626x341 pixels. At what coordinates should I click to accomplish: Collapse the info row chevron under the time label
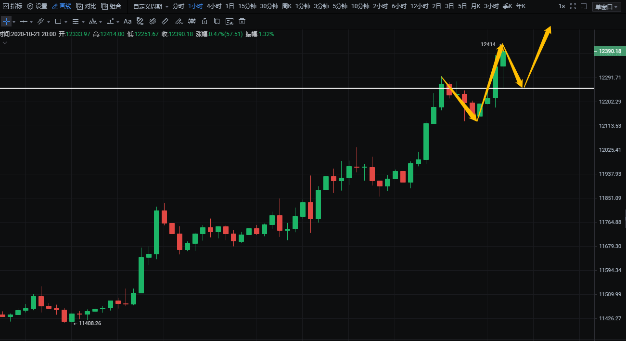5,43
